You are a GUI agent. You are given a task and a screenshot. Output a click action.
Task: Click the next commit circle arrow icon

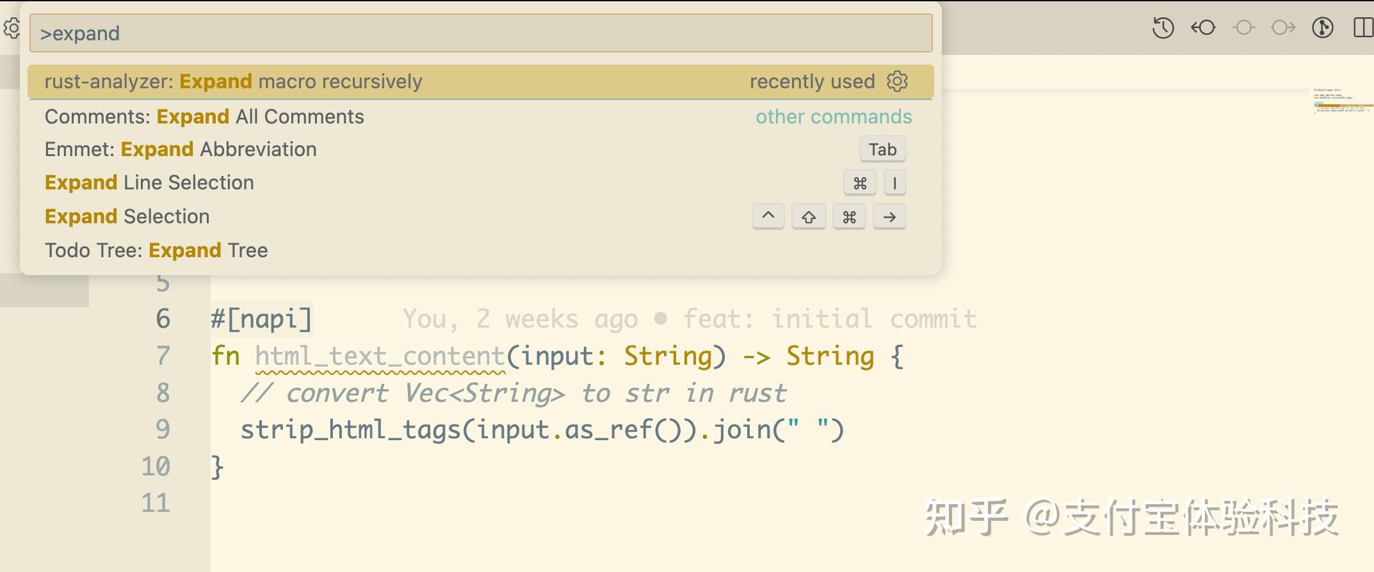pos(1283,28)
